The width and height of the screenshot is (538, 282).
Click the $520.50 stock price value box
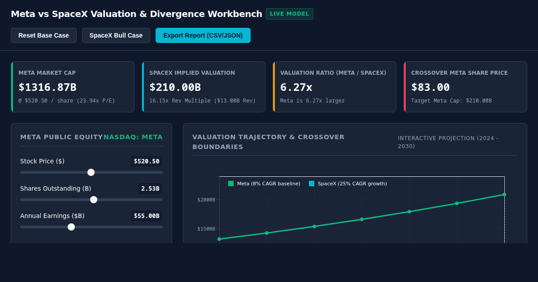(147, 161)
